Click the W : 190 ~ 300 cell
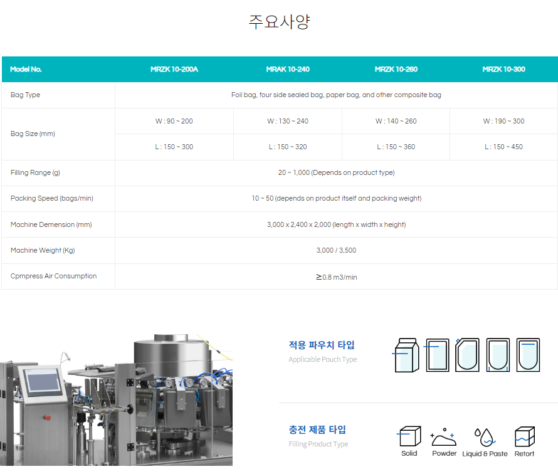 (504, 121)
